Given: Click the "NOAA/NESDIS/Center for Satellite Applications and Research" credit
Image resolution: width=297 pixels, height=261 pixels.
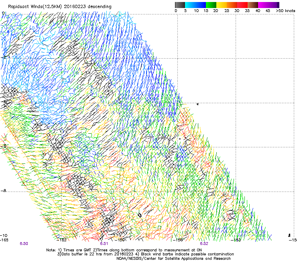Looking at the screenshot, I should tap(173, 259).
